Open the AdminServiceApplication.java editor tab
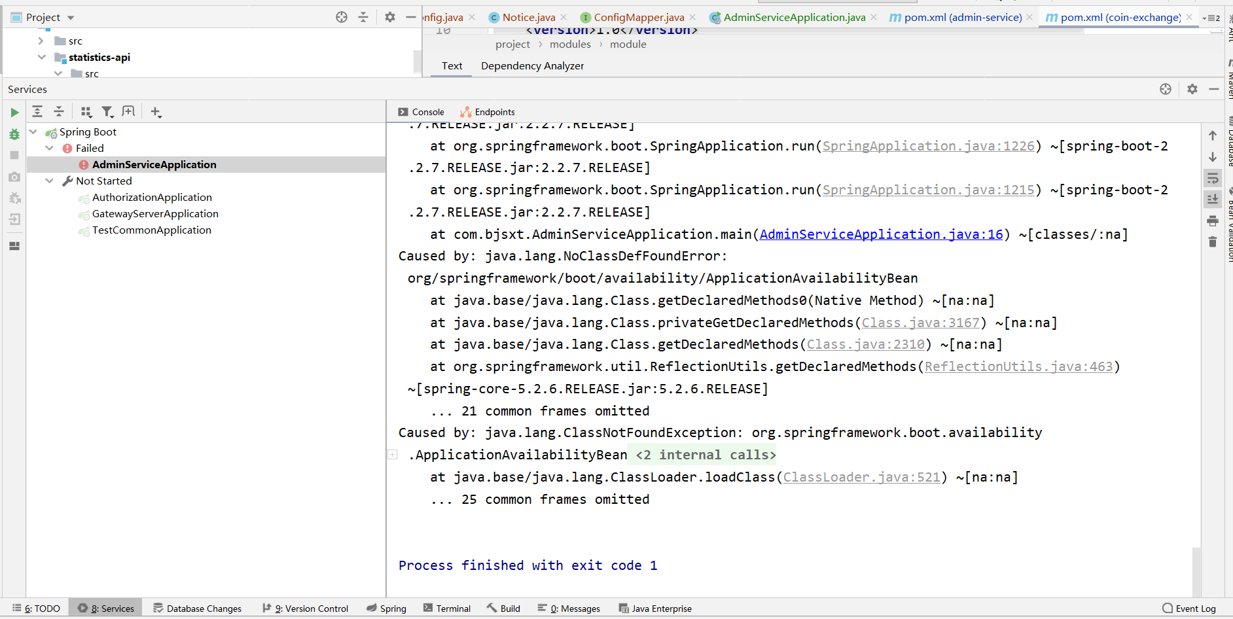Image resolution: width=1233 pixels, height=619 pixels. [x=788, y=17]
